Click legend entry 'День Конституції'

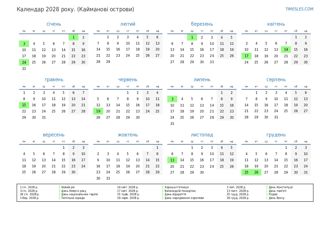[281, 187]
